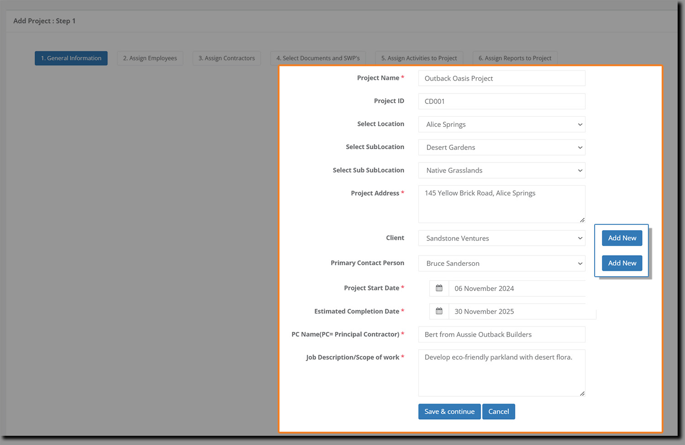This screenshot has width=685, height=445.
Task: Click the Cancel button
Action: (x=499, y=411)
